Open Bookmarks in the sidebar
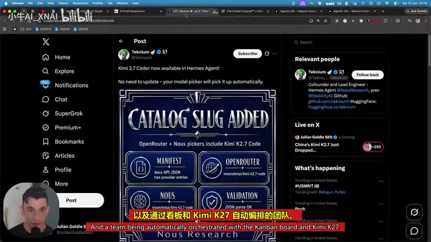The height and width of the screenshot is (242, 431). tap(63, 142)
